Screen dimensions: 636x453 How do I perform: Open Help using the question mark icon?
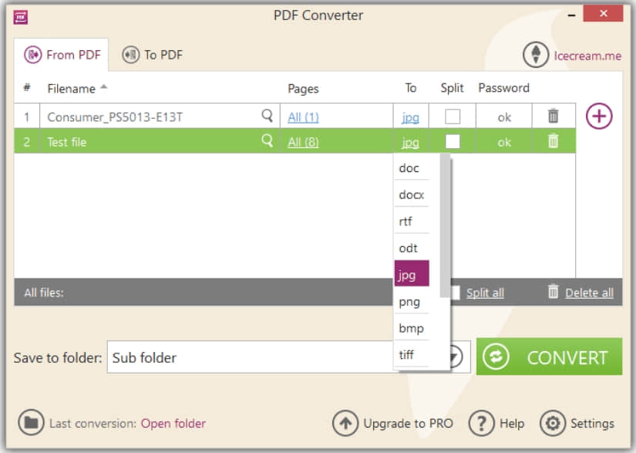click(x=482, y=423)
